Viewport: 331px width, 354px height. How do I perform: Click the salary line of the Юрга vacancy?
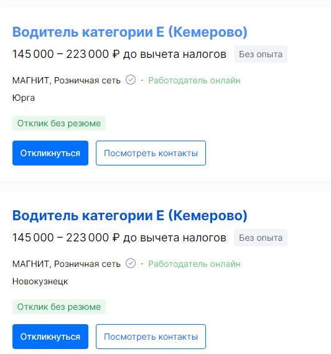coord(119,54)
